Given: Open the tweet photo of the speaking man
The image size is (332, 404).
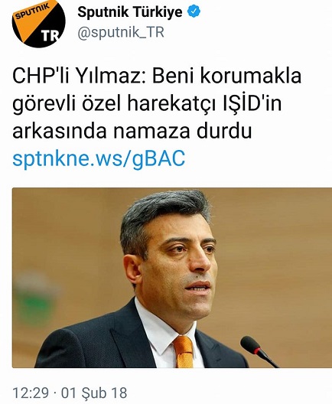Looking at the screenshot, I should tap(172, 278).
